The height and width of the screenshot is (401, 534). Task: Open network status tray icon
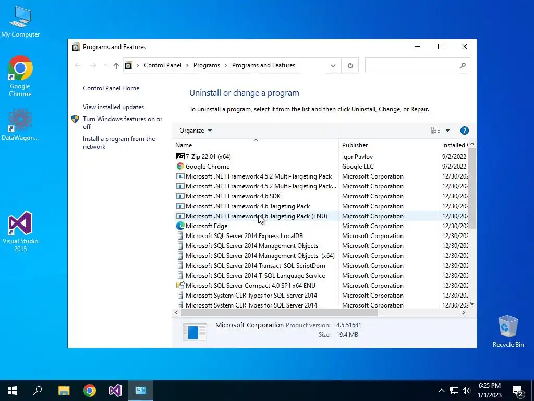[x=454, y=391]
